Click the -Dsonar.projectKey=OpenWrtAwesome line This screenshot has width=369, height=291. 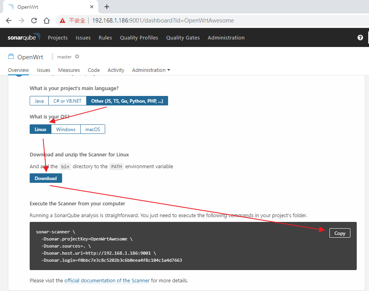coord(87,239)
